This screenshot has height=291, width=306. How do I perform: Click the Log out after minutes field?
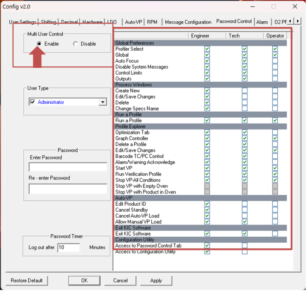[x=68, y=248]
